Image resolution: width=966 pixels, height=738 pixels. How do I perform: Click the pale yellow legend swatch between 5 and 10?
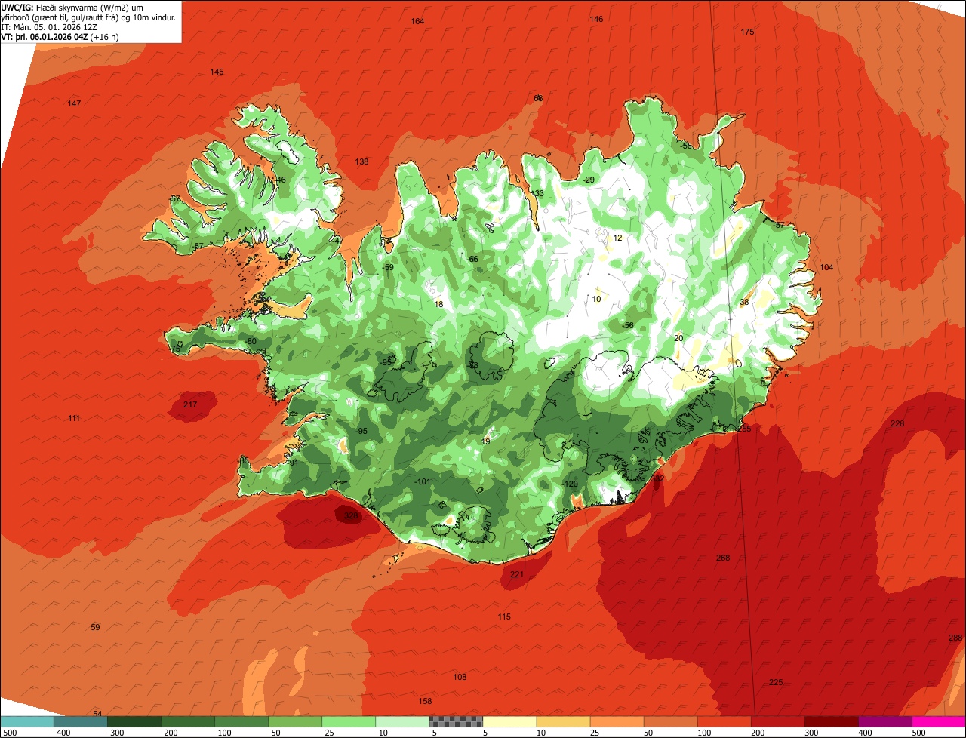click(509, 721)
